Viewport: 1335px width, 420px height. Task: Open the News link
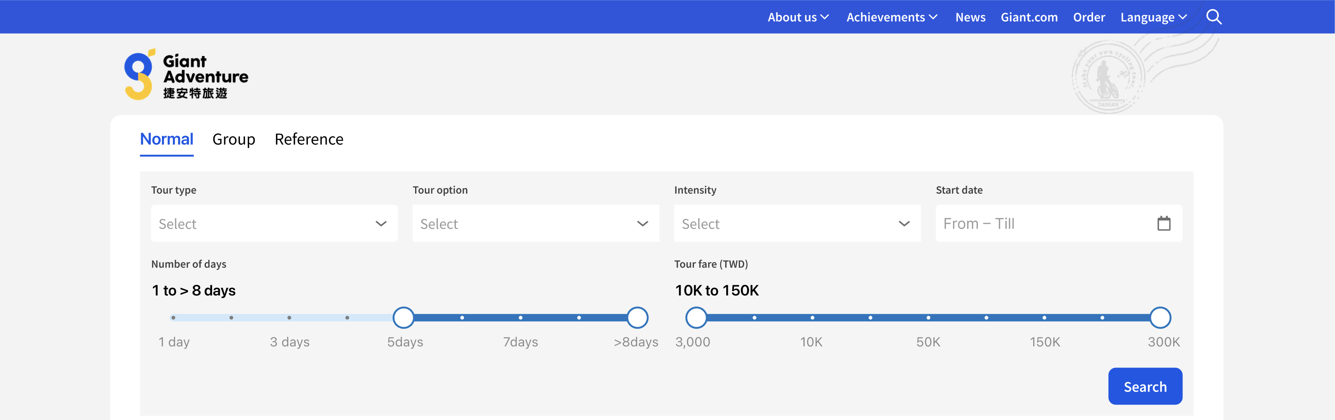pos(970,17)
